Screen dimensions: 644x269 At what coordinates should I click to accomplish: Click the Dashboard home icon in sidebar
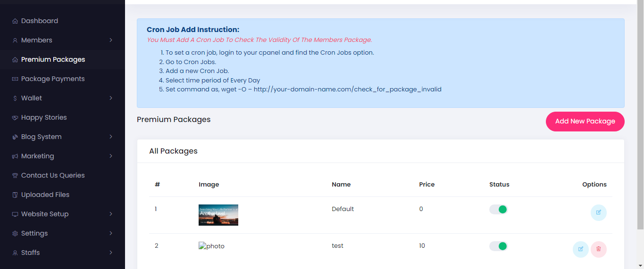coord(15,21)
